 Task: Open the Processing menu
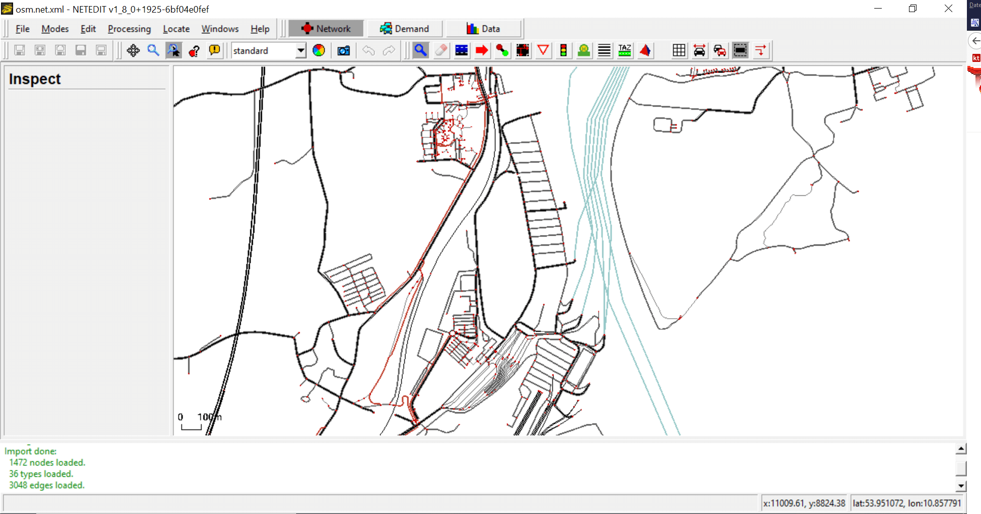[129, 29]
